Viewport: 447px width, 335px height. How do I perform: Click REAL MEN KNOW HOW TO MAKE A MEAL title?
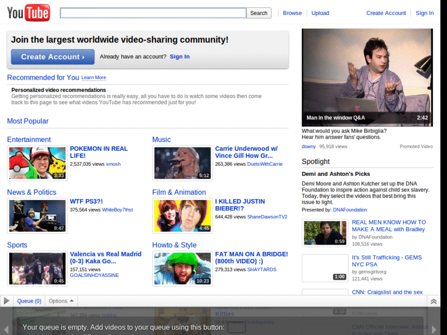click(389, 226)
